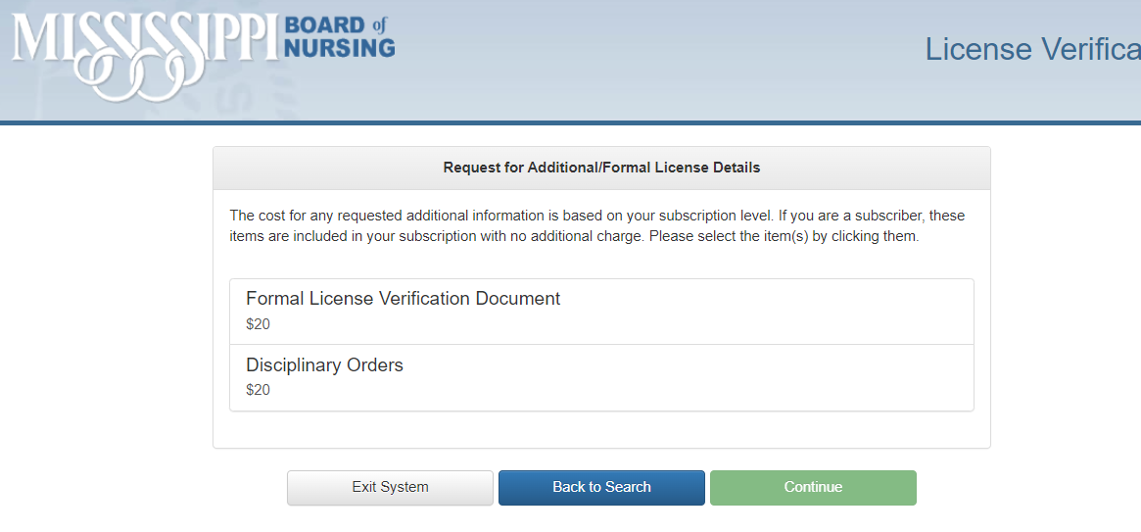Click the word NURSING in the header
This screenshot has height=532, width=1141.
click(339, 48)
